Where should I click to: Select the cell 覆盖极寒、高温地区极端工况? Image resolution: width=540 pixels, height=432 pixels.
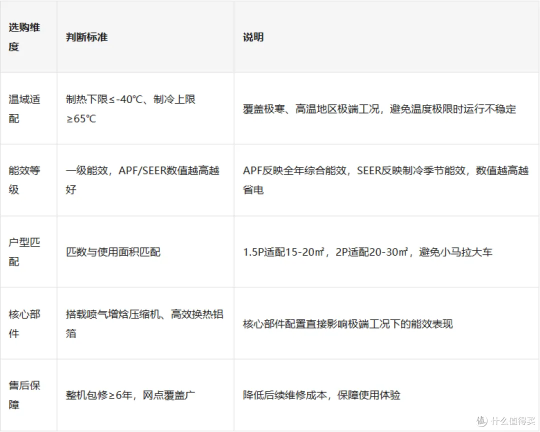tap(386, 108)
